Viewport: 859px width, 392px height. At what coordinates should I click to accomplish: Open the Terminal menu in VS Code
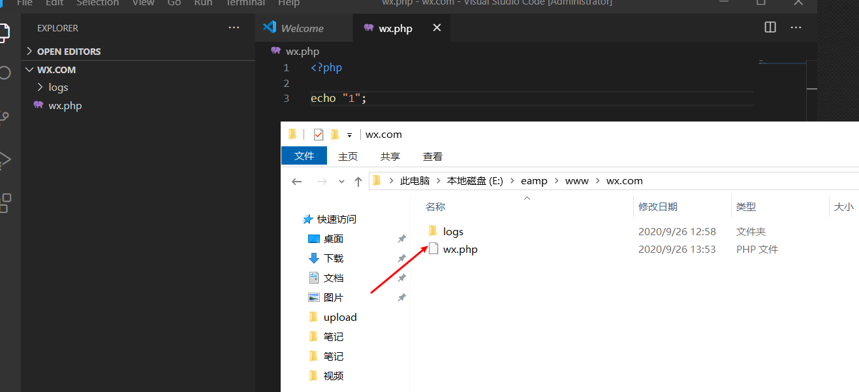click(245, 3)
